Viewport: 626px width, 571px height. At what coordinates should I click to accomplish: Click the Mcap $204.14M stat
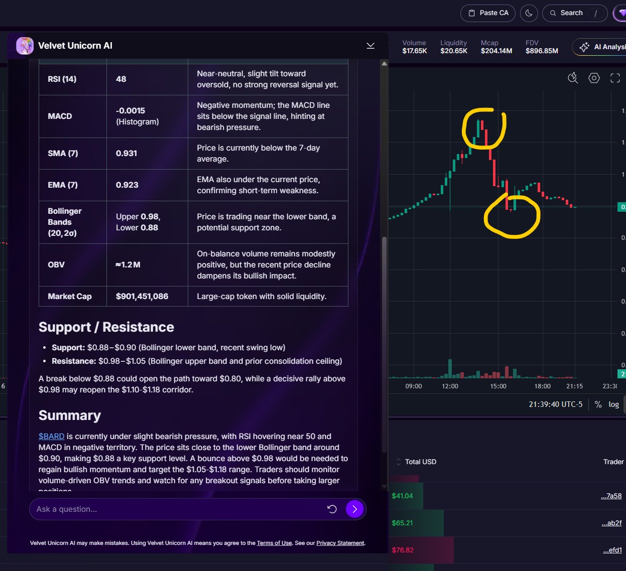coord(496,47)
